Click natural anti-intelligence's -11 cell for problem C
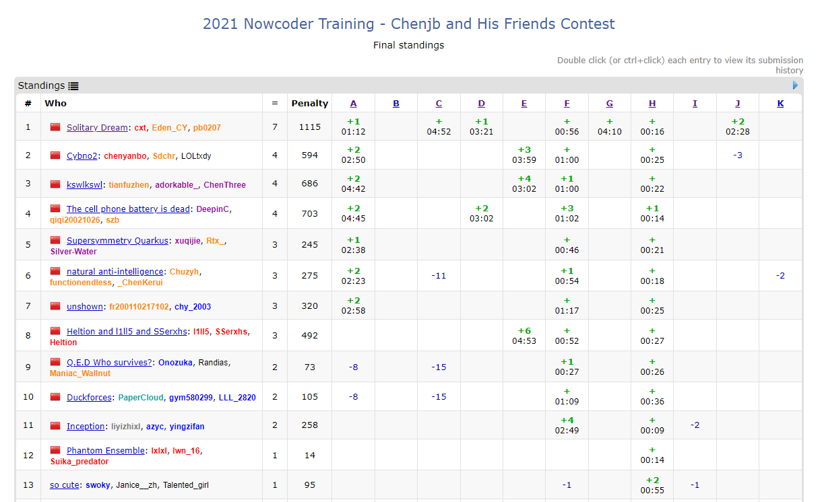824x502 pixels. [439, 275]
